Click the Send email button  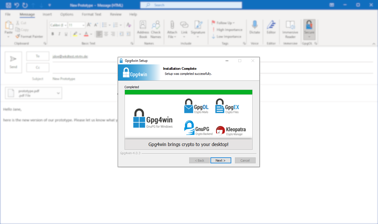pos(13,62)
